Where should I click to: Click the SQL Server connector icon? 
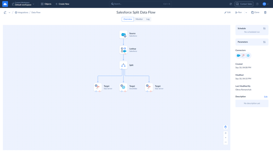coord(243,56)
